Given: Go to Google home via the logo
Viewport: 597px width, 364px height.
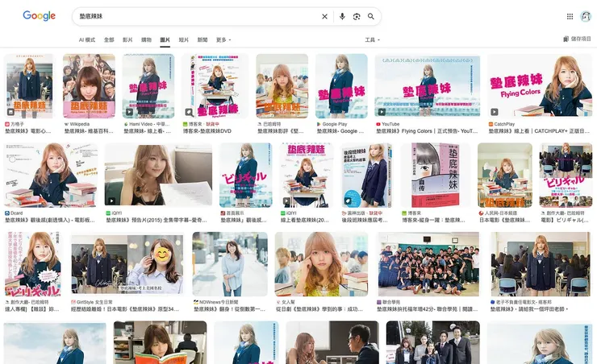Looking at the screenshot, I should pyautogui.click(x=40, y=15).
